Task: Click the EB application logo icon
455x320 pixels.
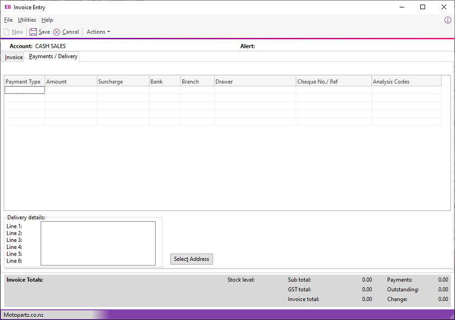Action: click(x=8, y=7)
